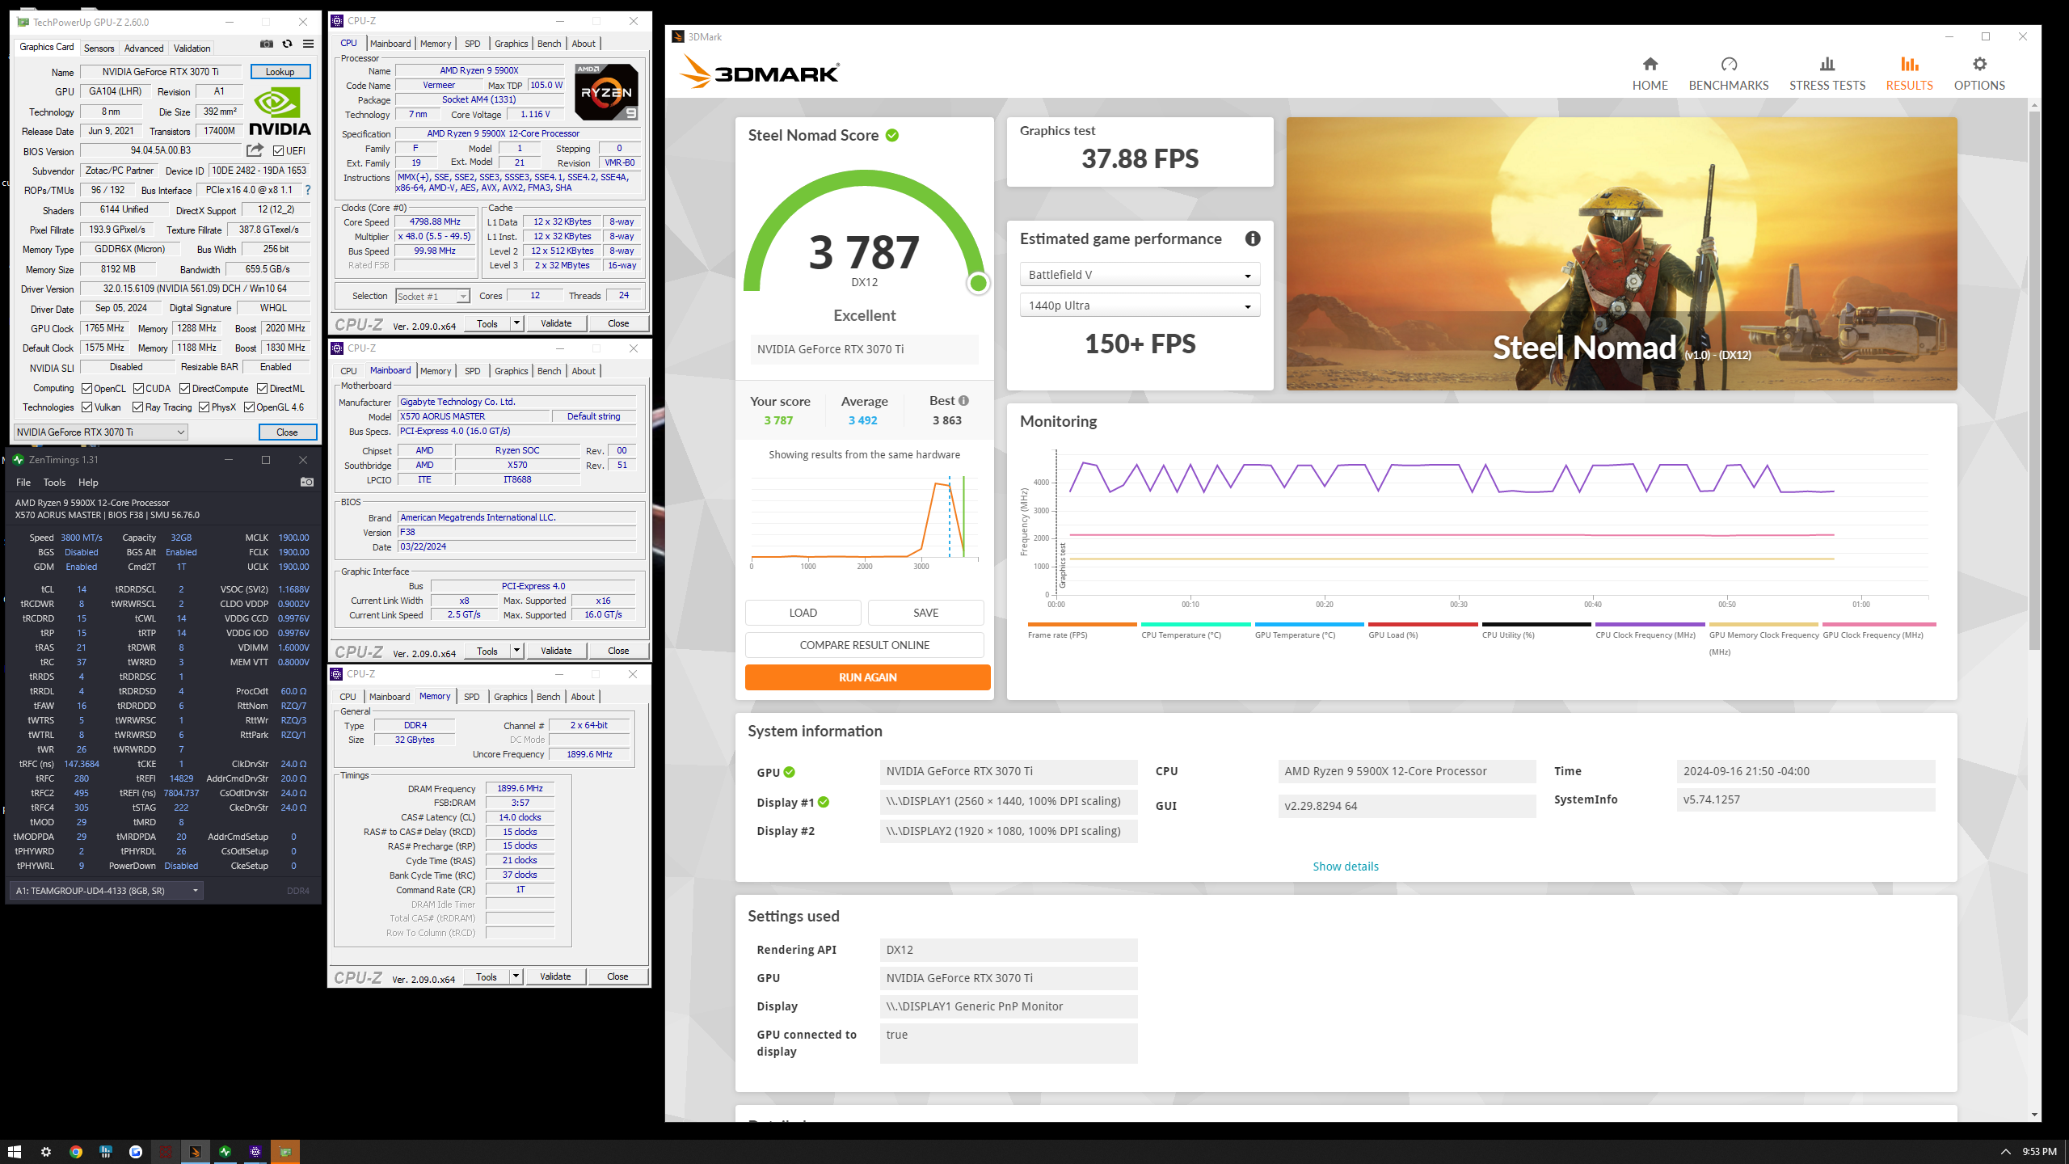The image size is (2069, 1164).
Task: Open ZenTimings File menu
Action: click(x=23, y=483)
